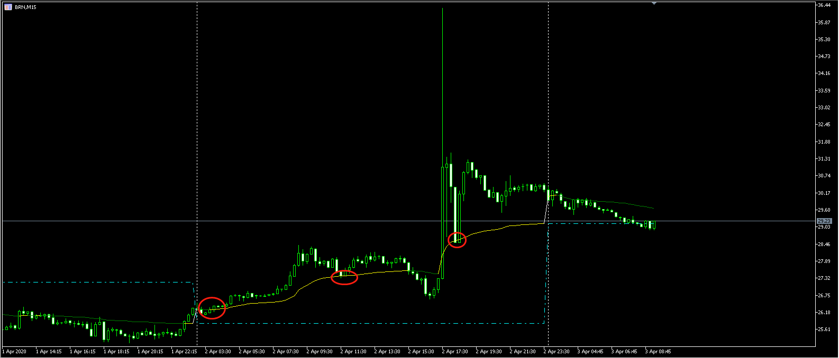
Task: Click the 1 Apr 18:15 time label
Action: click(116, 352)
